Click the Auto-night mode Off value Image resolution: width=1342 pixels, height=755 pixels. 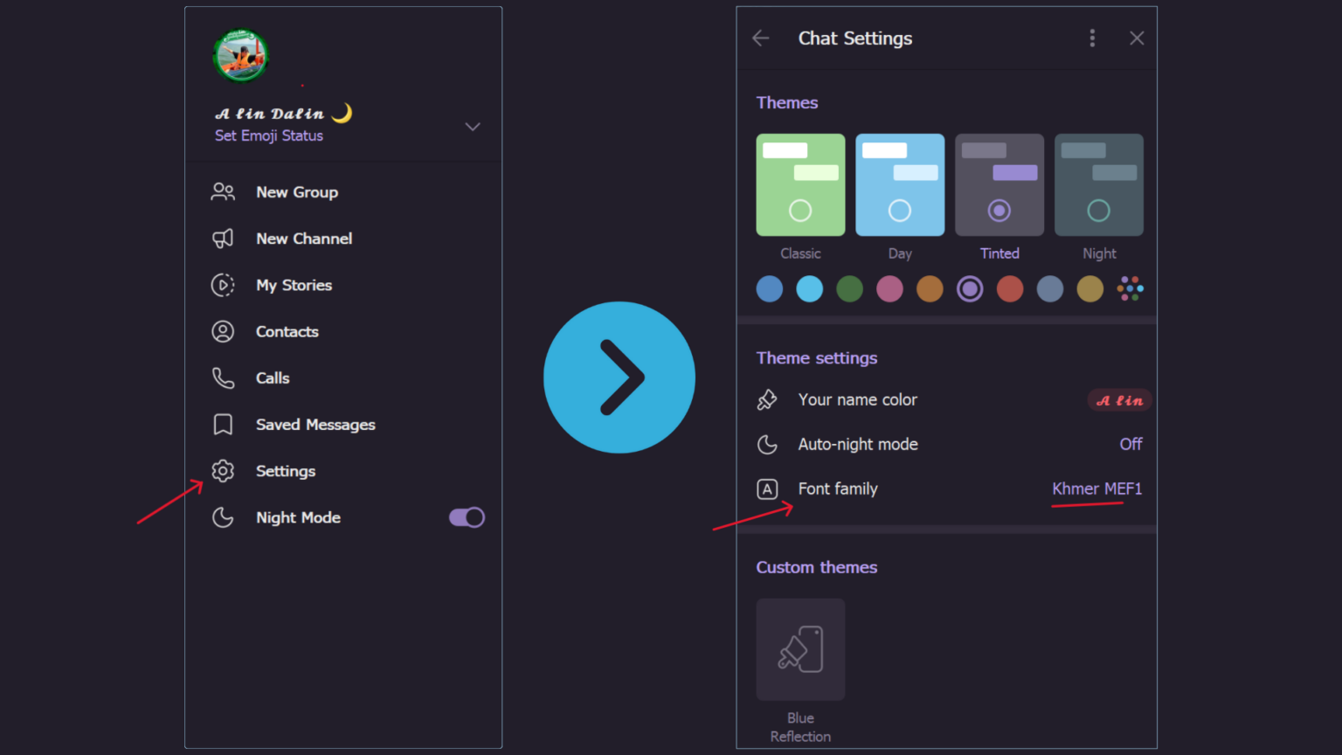[1131, 444]
